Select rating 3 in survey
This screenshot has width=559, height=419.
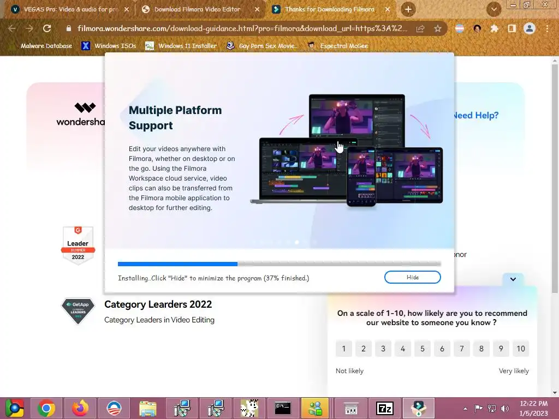[383, 349]
